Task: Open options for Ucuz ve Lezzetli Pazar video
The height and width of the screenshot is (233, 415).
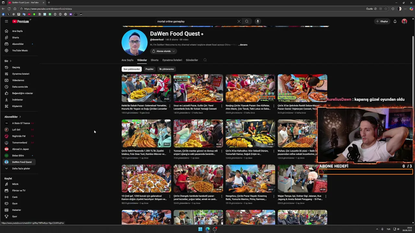Action: 222,106
